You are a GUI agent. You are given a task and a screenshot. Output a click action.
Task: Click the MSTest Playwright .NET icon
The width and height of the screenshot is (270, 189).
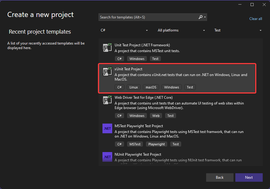107,128
